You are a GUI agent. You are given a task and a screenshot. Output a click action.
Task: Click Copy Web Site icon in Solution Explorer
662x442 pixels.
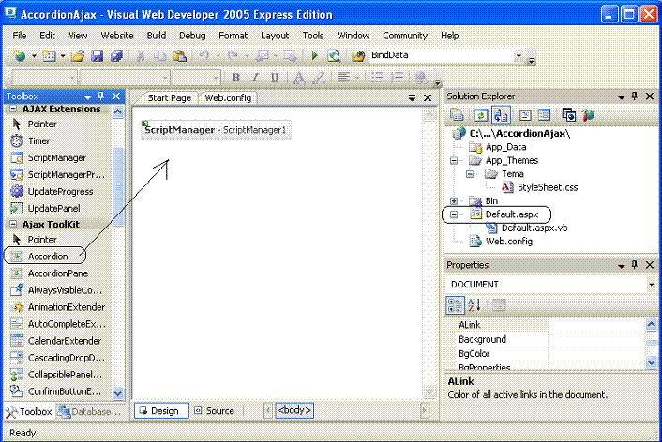(568, 115)
